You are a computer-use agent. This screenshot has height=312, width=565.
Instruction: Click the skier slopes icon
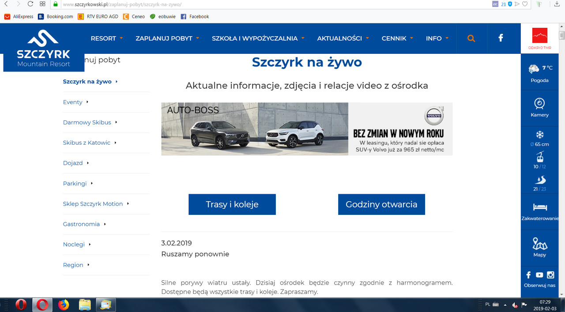[540, 180]
